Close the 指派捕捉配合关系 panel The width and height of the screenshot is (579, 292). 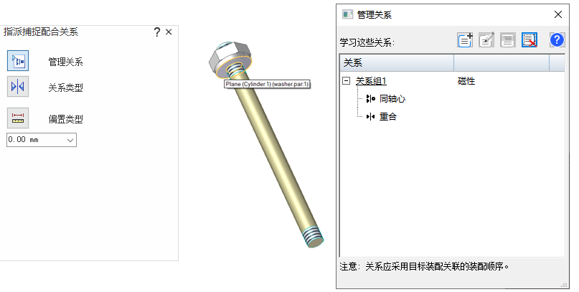169,32
